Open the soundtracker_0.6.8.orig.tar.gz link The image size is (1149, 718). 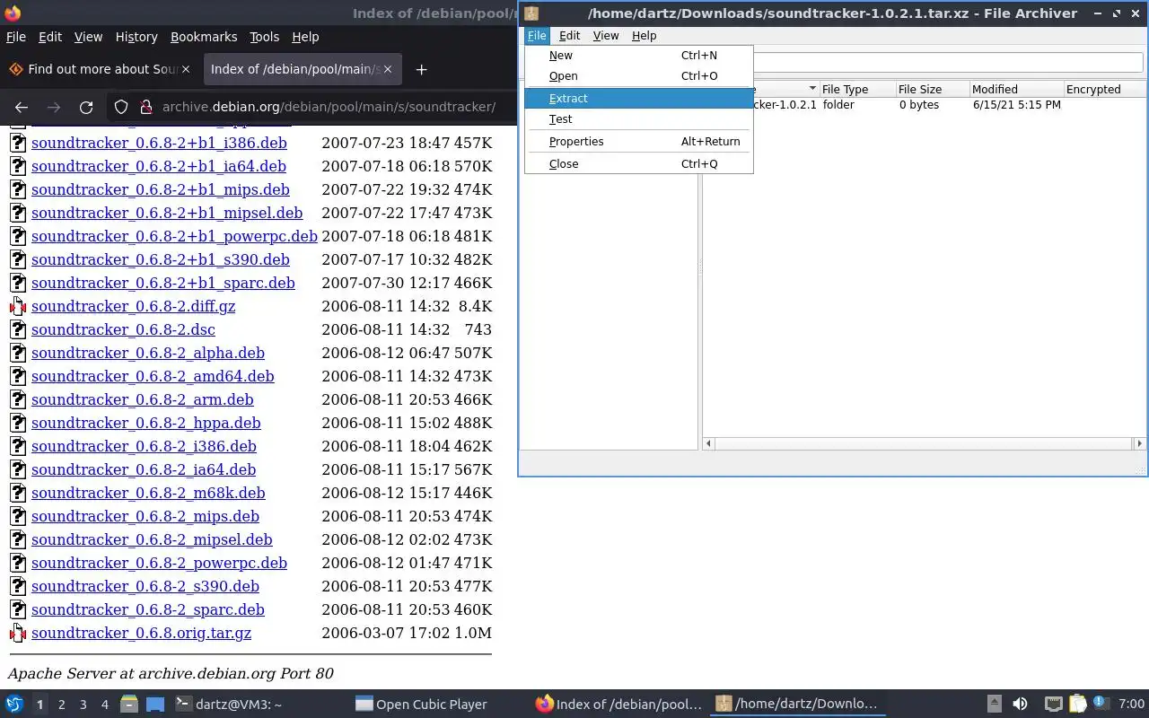141,633
